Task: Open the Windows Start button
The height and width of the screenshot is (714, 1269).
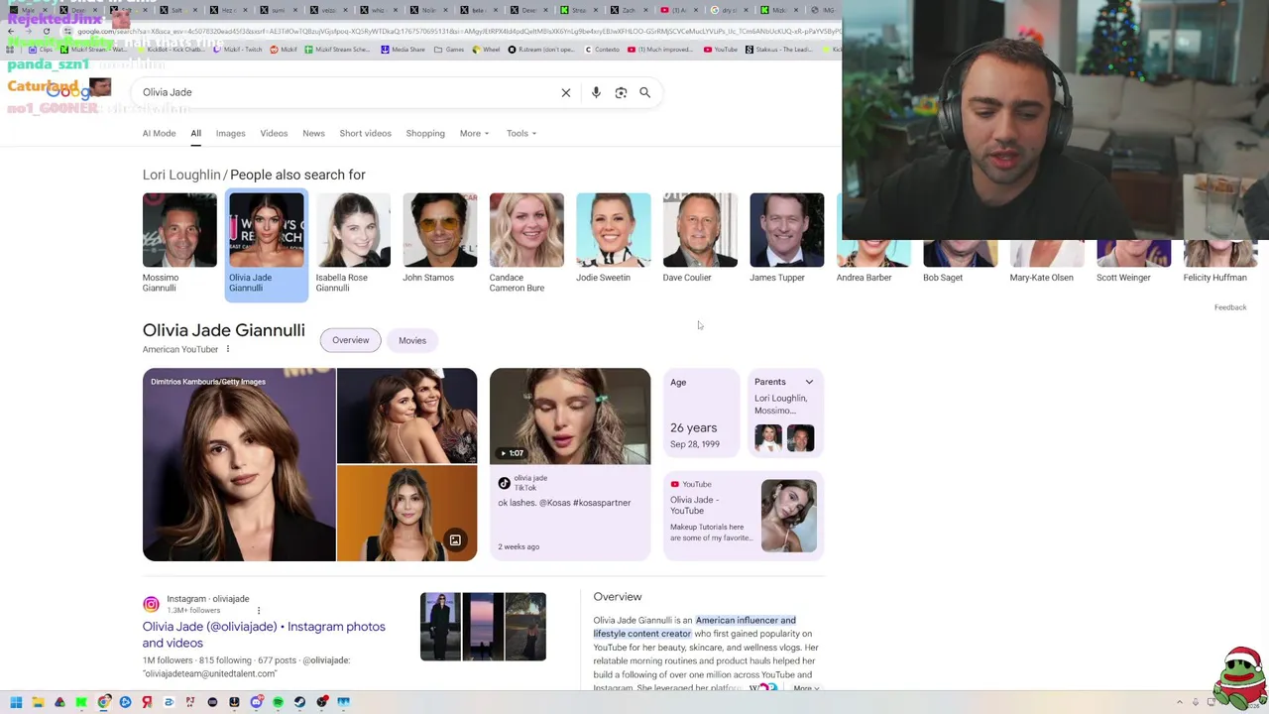Action: pos(16,702)
